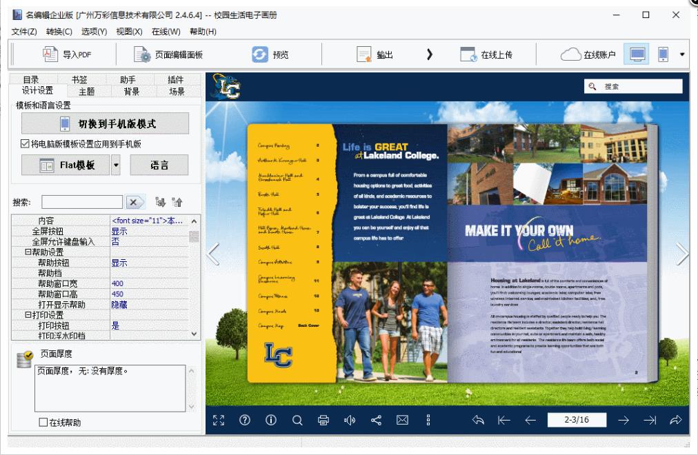Image resolution: width=698 pixels, height=455 pixels.
Task: Enable the 在线帮助 checkbox
Action: [43, 423]
